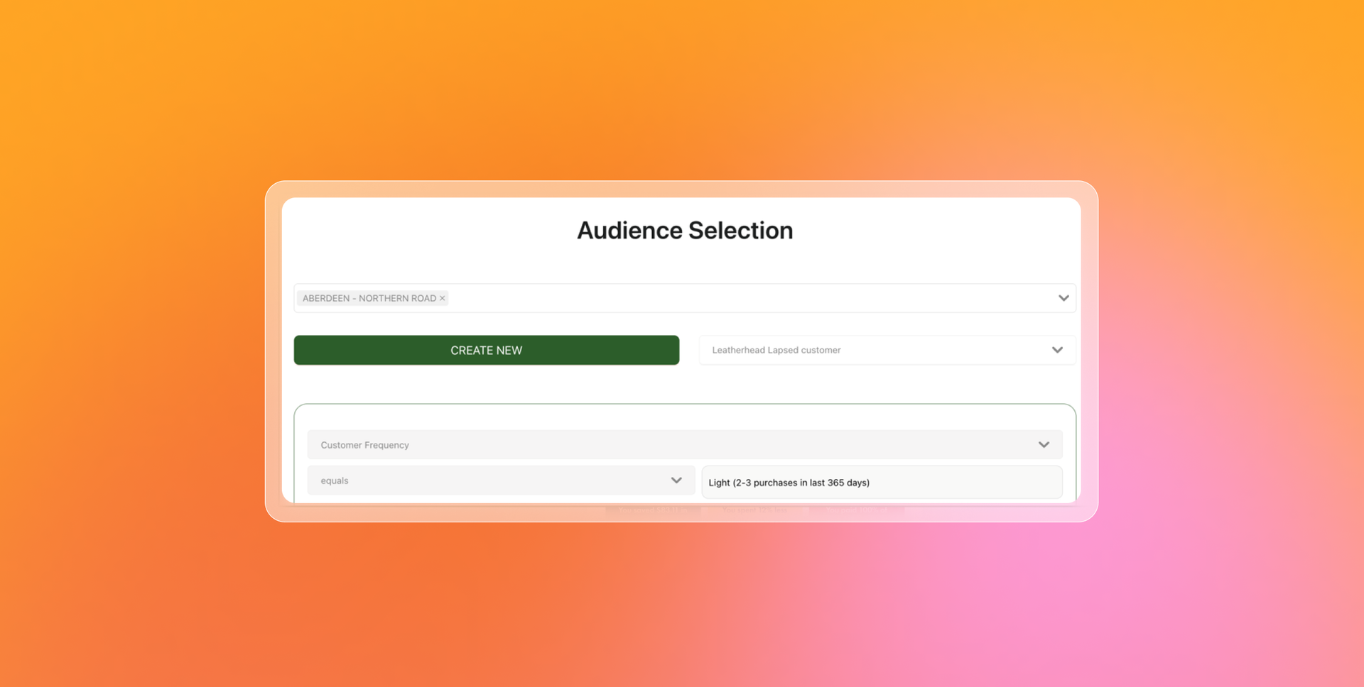Remove the ABERDEEN - NORTHERN ROAD location tag
Viewport: 1364px width, 687px height.
(x=442, y=297)
